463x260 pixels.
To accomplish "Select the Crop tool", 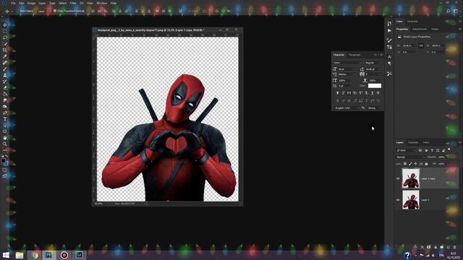I will [5, 50].
